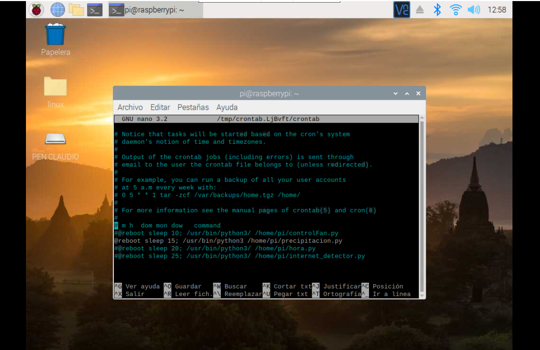This screenshot has height=350, width=540.
Task: Select the Papelera trash desktop icon
Action: [x=55, y=35]
